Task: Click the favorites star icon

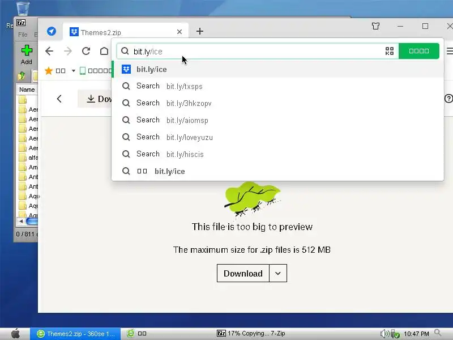Action: (x=49, y=70)
